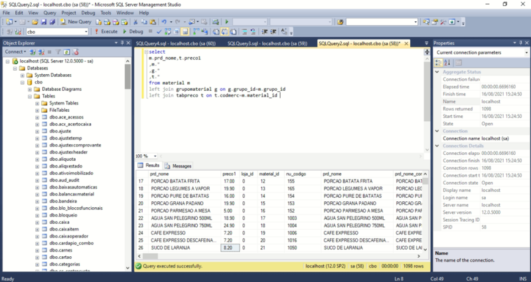The image size is (531, 282).
Task: Click the New Query button
Action: click(x=76, y=22)
